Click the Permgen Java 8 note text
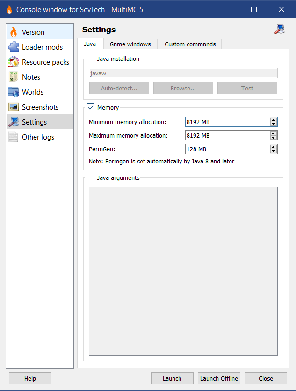The height and width of the screenshot is (391, 296). [x=161, y=162]
